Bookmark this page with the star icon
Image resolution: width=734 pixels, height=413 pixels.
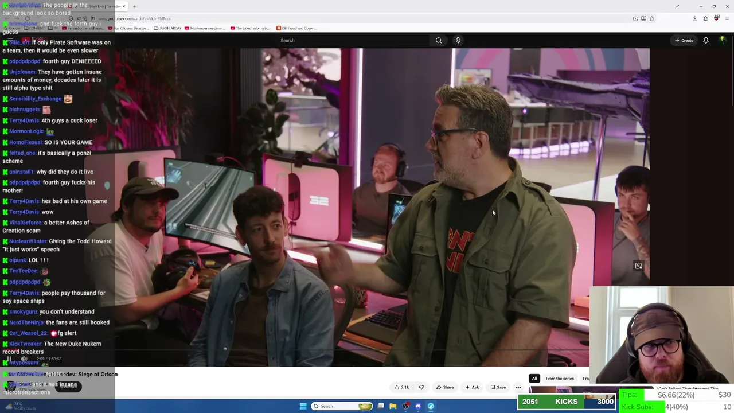(x=651, y=18)
